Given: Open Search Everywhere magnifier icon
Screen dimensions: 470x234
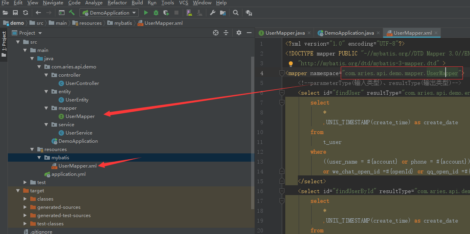Looking at the screenshot, I should pos(235,12).
